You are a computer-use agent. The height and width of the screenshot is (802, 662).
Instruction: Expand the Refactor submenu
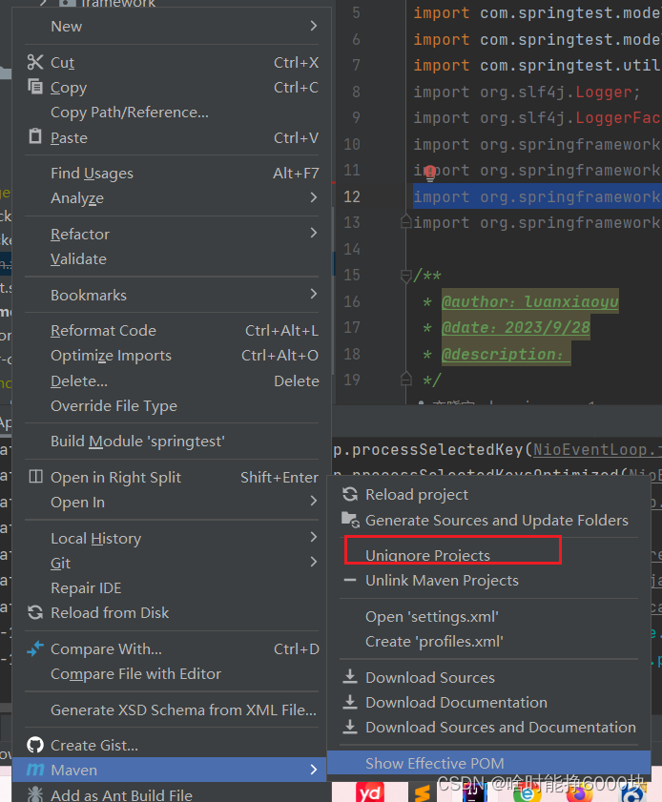point(314,234)
